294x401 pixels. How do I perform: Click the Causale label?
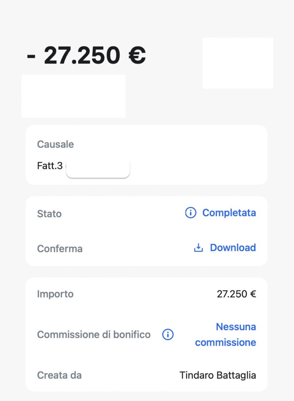point(55,144)
